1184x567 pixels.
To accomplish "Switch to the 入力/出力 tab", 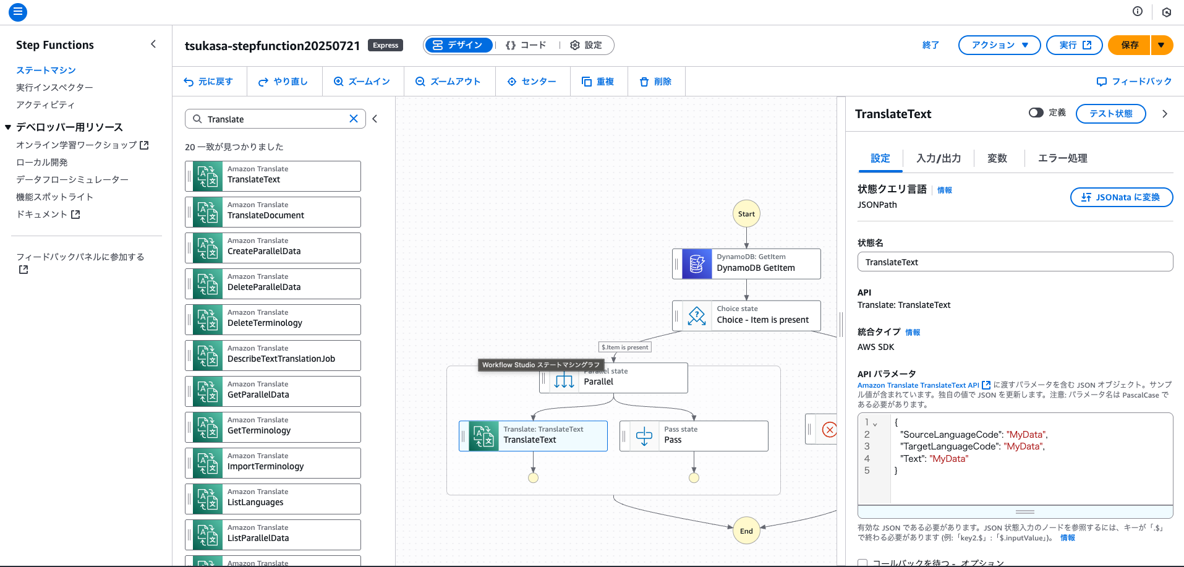I will [x=939, y=158].
